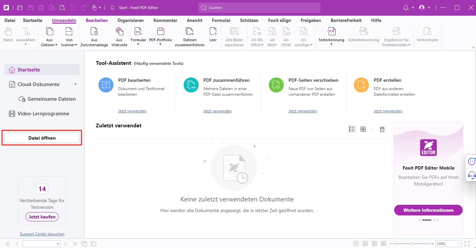476x248 pixels.
Task: Click Aus Webseite tool
Action: (x=119, y=37)
